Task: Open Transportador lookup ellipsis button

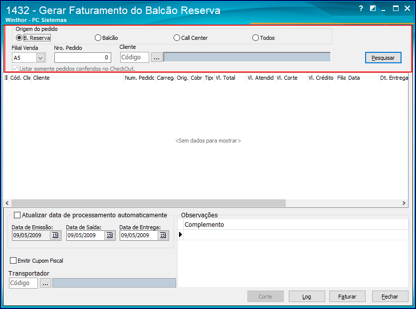Action: pyautogui.click(x=45, y=283)
